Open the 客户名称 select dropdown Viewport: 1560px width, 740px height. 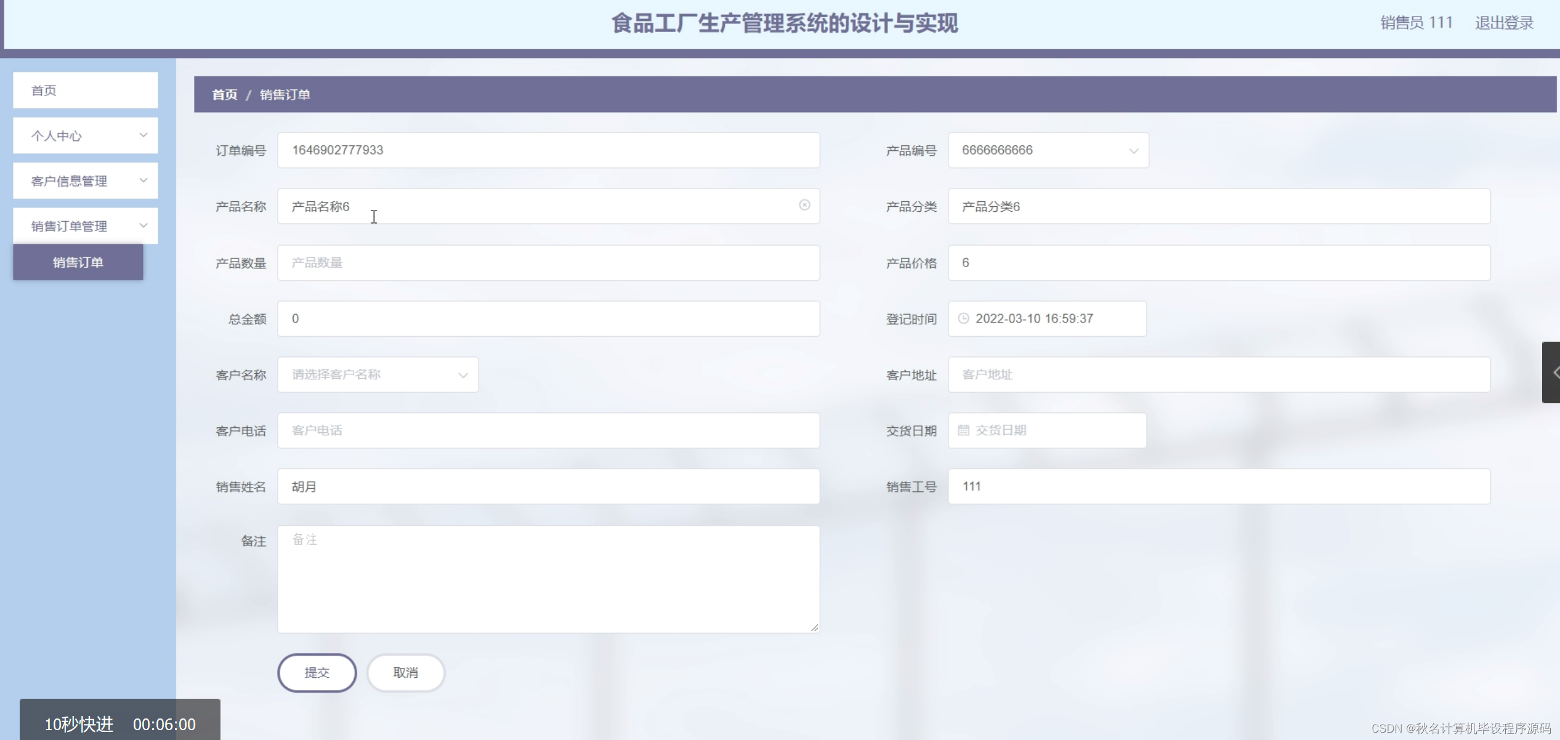[378, 374]
